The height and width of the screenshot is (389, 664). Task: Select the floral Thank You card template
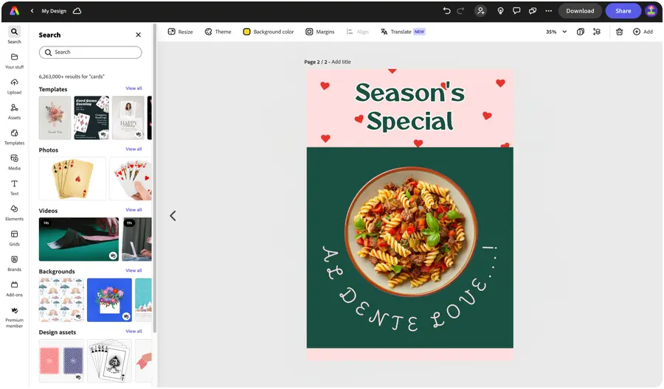55,118
